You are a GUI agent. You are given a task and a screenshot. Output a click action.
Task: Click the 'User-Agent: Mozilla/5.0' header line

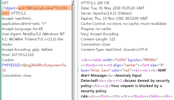pyautogui.click(x=33, y=34)
